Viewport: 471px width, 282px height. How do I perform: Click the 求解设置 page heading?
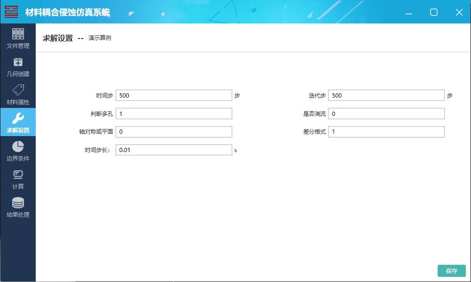coord(58,38)
